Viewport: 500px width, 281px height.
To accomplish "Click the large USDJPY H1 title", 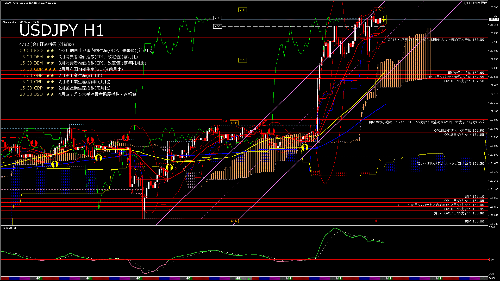I will coord(61,30).
